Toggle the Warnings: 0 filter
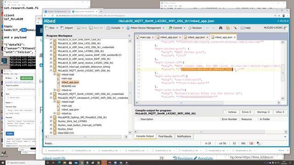 click(263, 112)
